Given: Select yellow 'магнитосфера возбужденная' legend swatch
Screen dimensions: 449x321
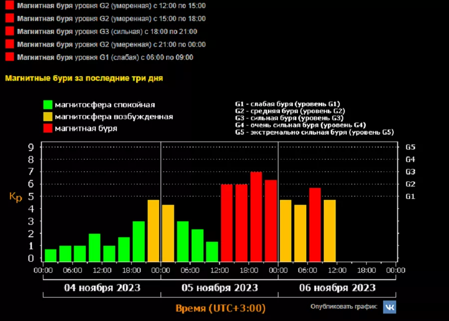Looking at the screenshot, I should point(48,117).
